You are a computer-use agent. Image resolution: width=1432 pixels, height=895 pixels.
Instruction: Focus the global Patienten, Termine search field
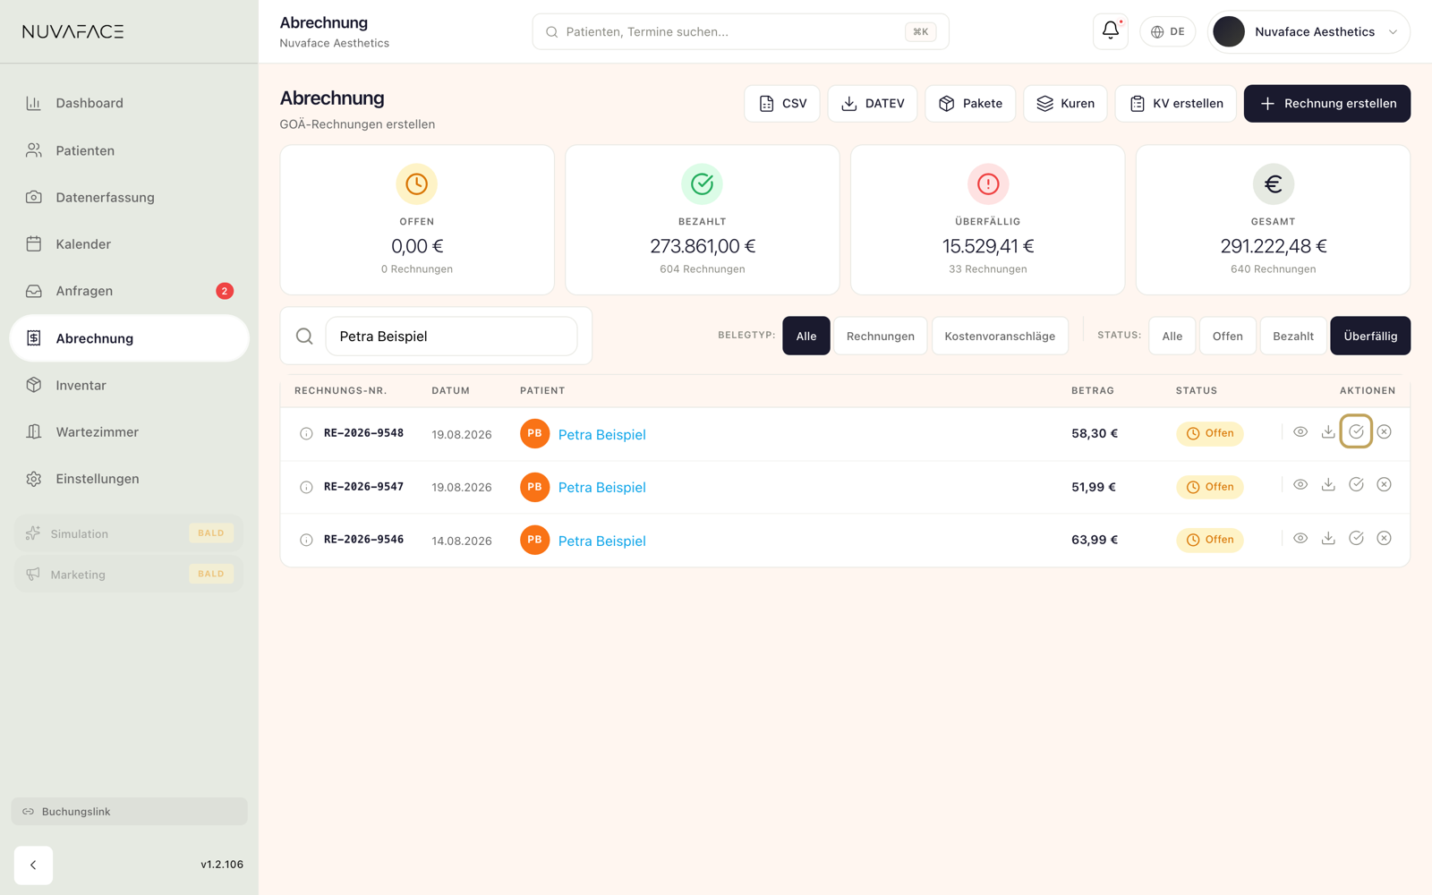coord(740,32)
